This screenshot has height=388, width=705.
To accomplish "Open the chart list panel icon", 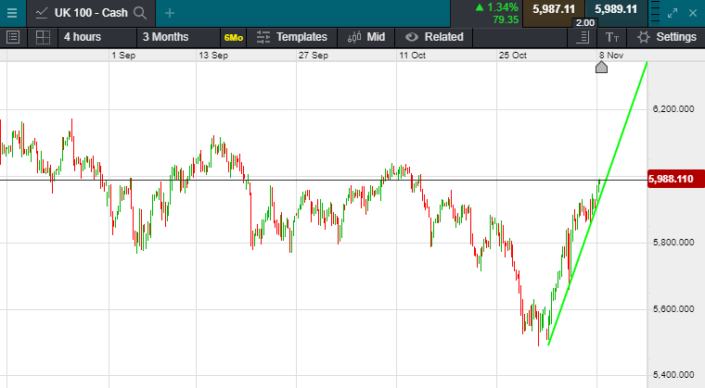I will point(13,37).
